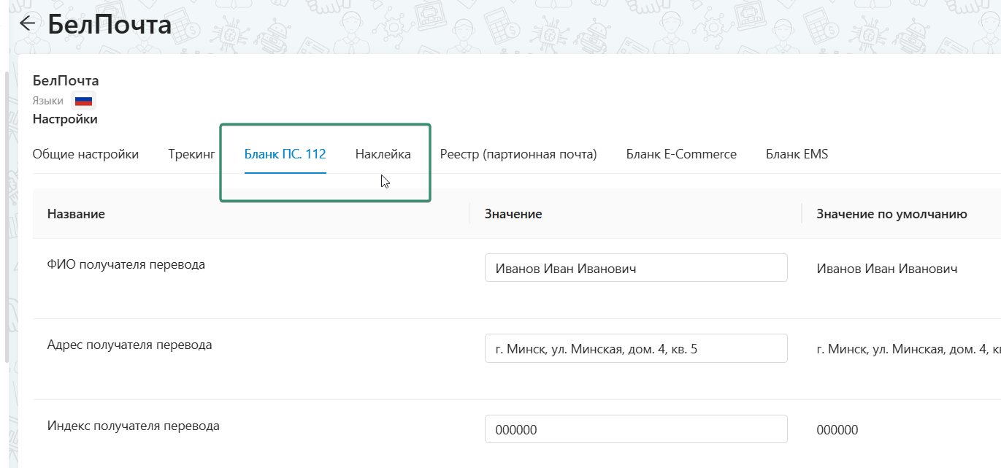The image size is (1001, 468).
Task: Click the Название column header
Action: pyautogui.click(x=76, y=214)
